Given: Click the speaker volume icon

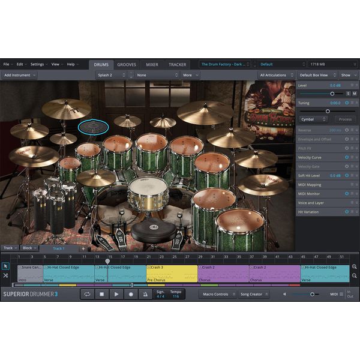Looking at the screenshot, I should pyautogui.click(x=284, y=294).
